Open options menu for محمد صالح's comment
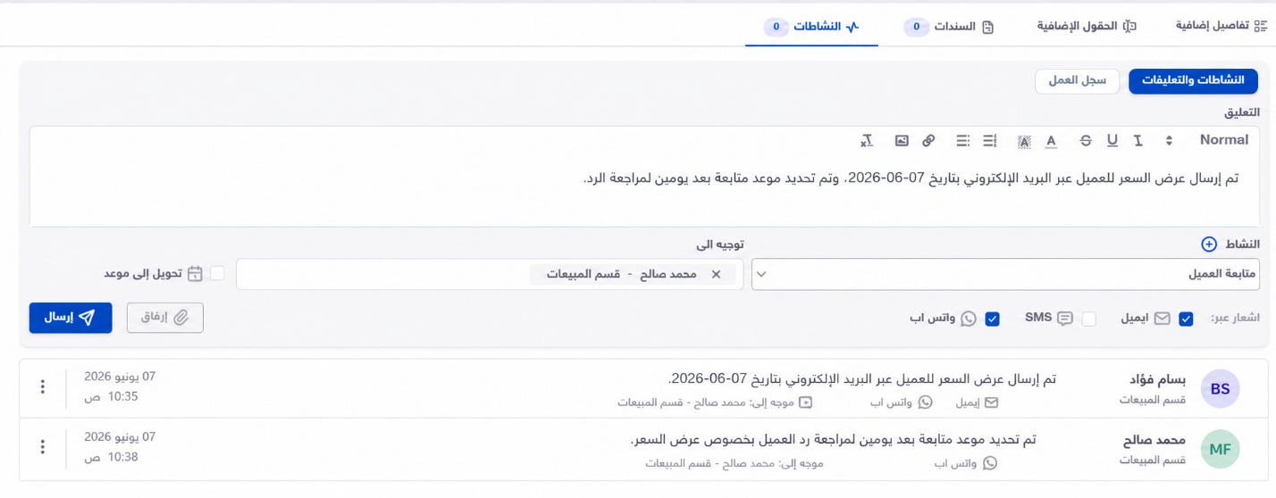 [42, 447]
